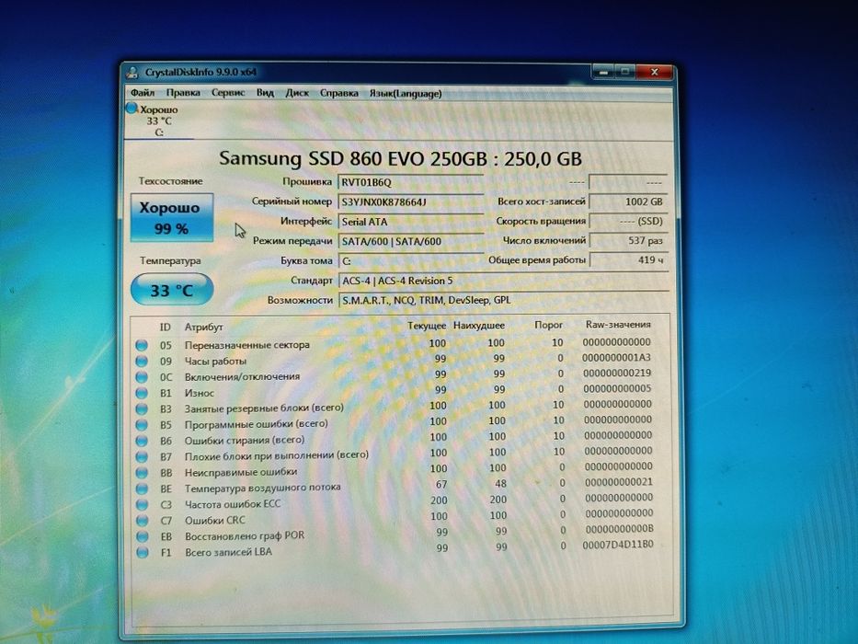Click the Прошивка field RVT01B6Q

coord(411,182)
